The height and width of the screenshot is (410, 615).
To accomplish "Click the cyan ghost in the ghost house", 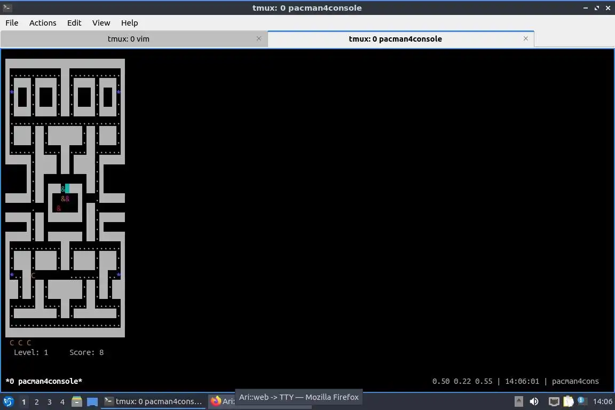I will (x=63, y=189).
